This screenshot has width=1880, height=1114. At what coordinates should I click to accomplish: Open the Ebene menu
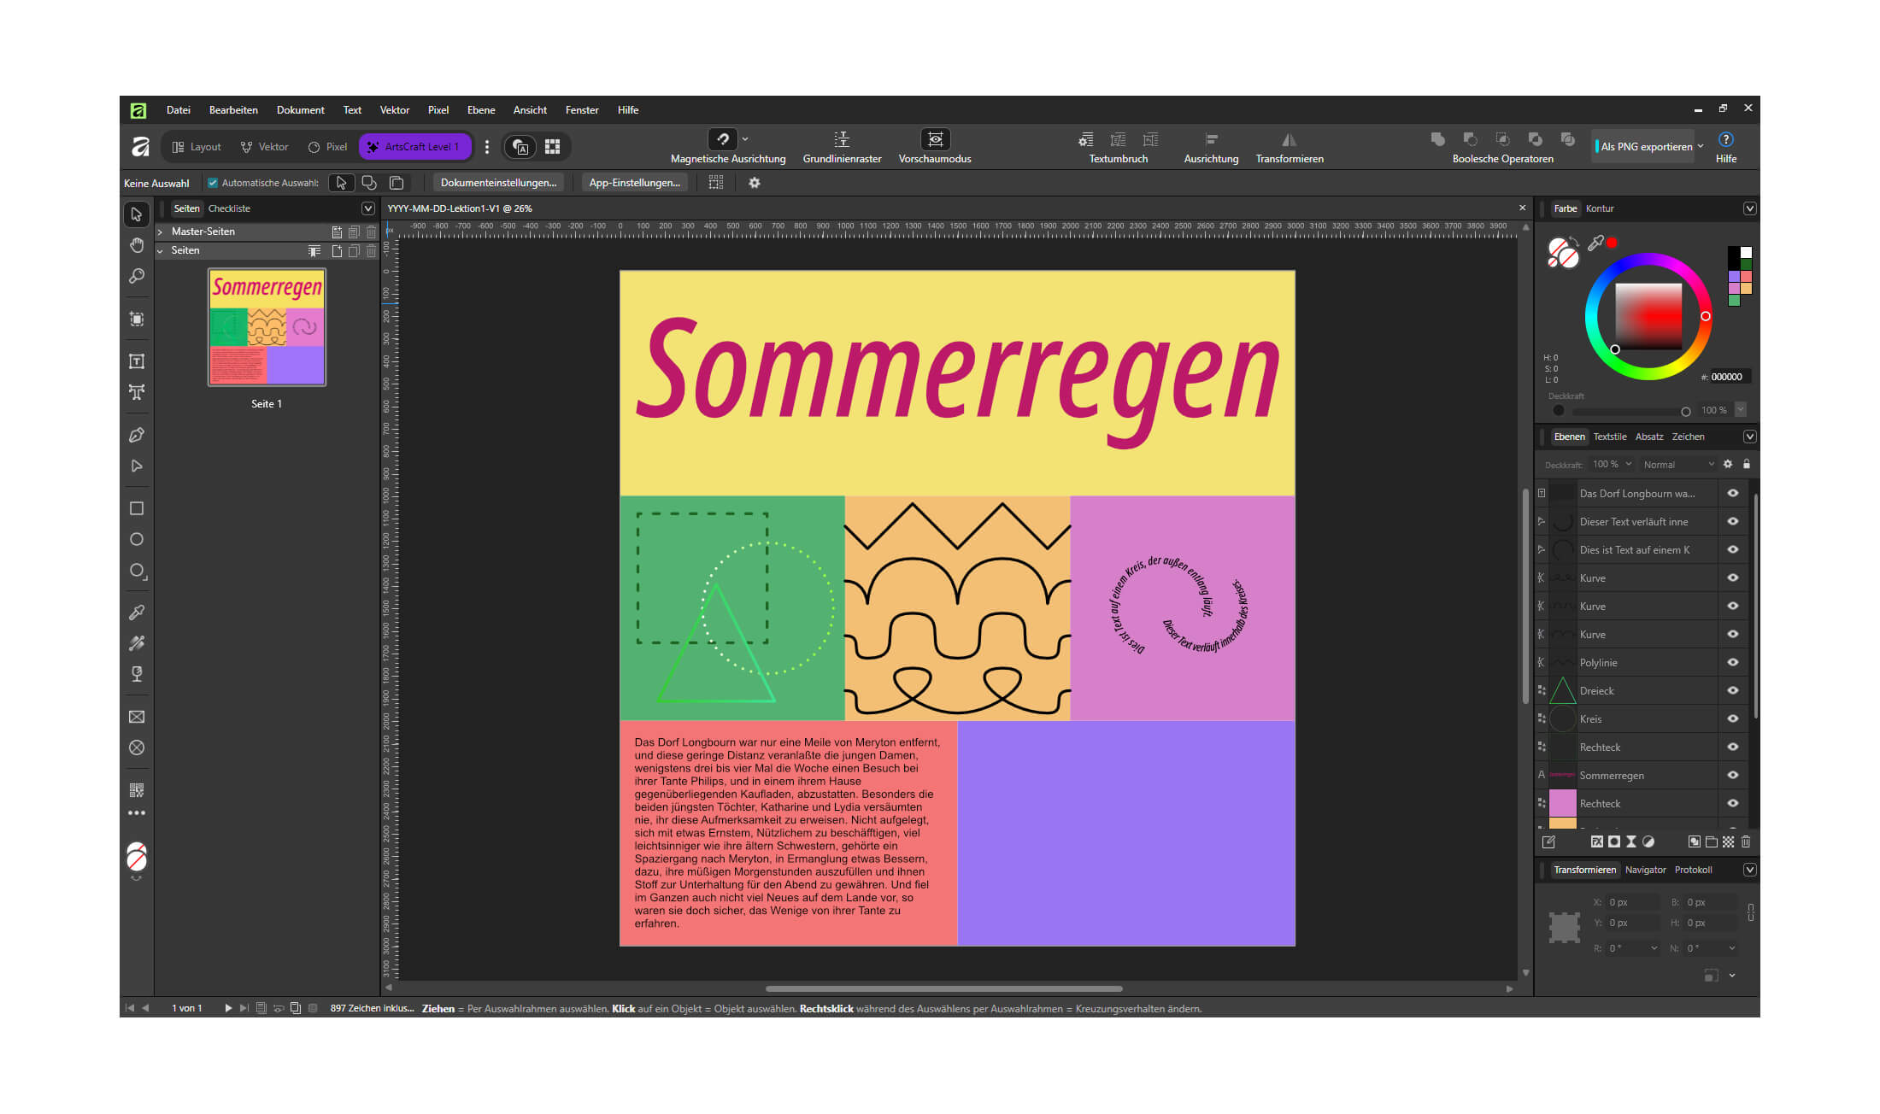[481, 110]
